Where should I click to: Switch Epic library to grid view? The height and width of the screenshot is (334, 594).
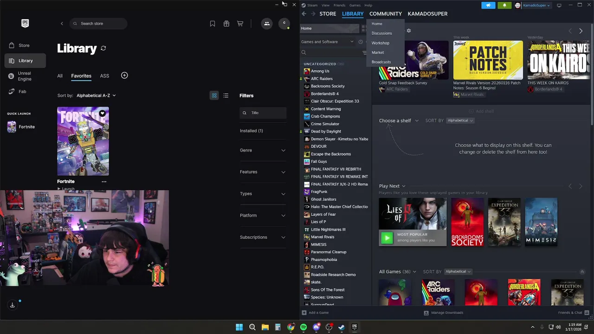click(x=214, y=96)
